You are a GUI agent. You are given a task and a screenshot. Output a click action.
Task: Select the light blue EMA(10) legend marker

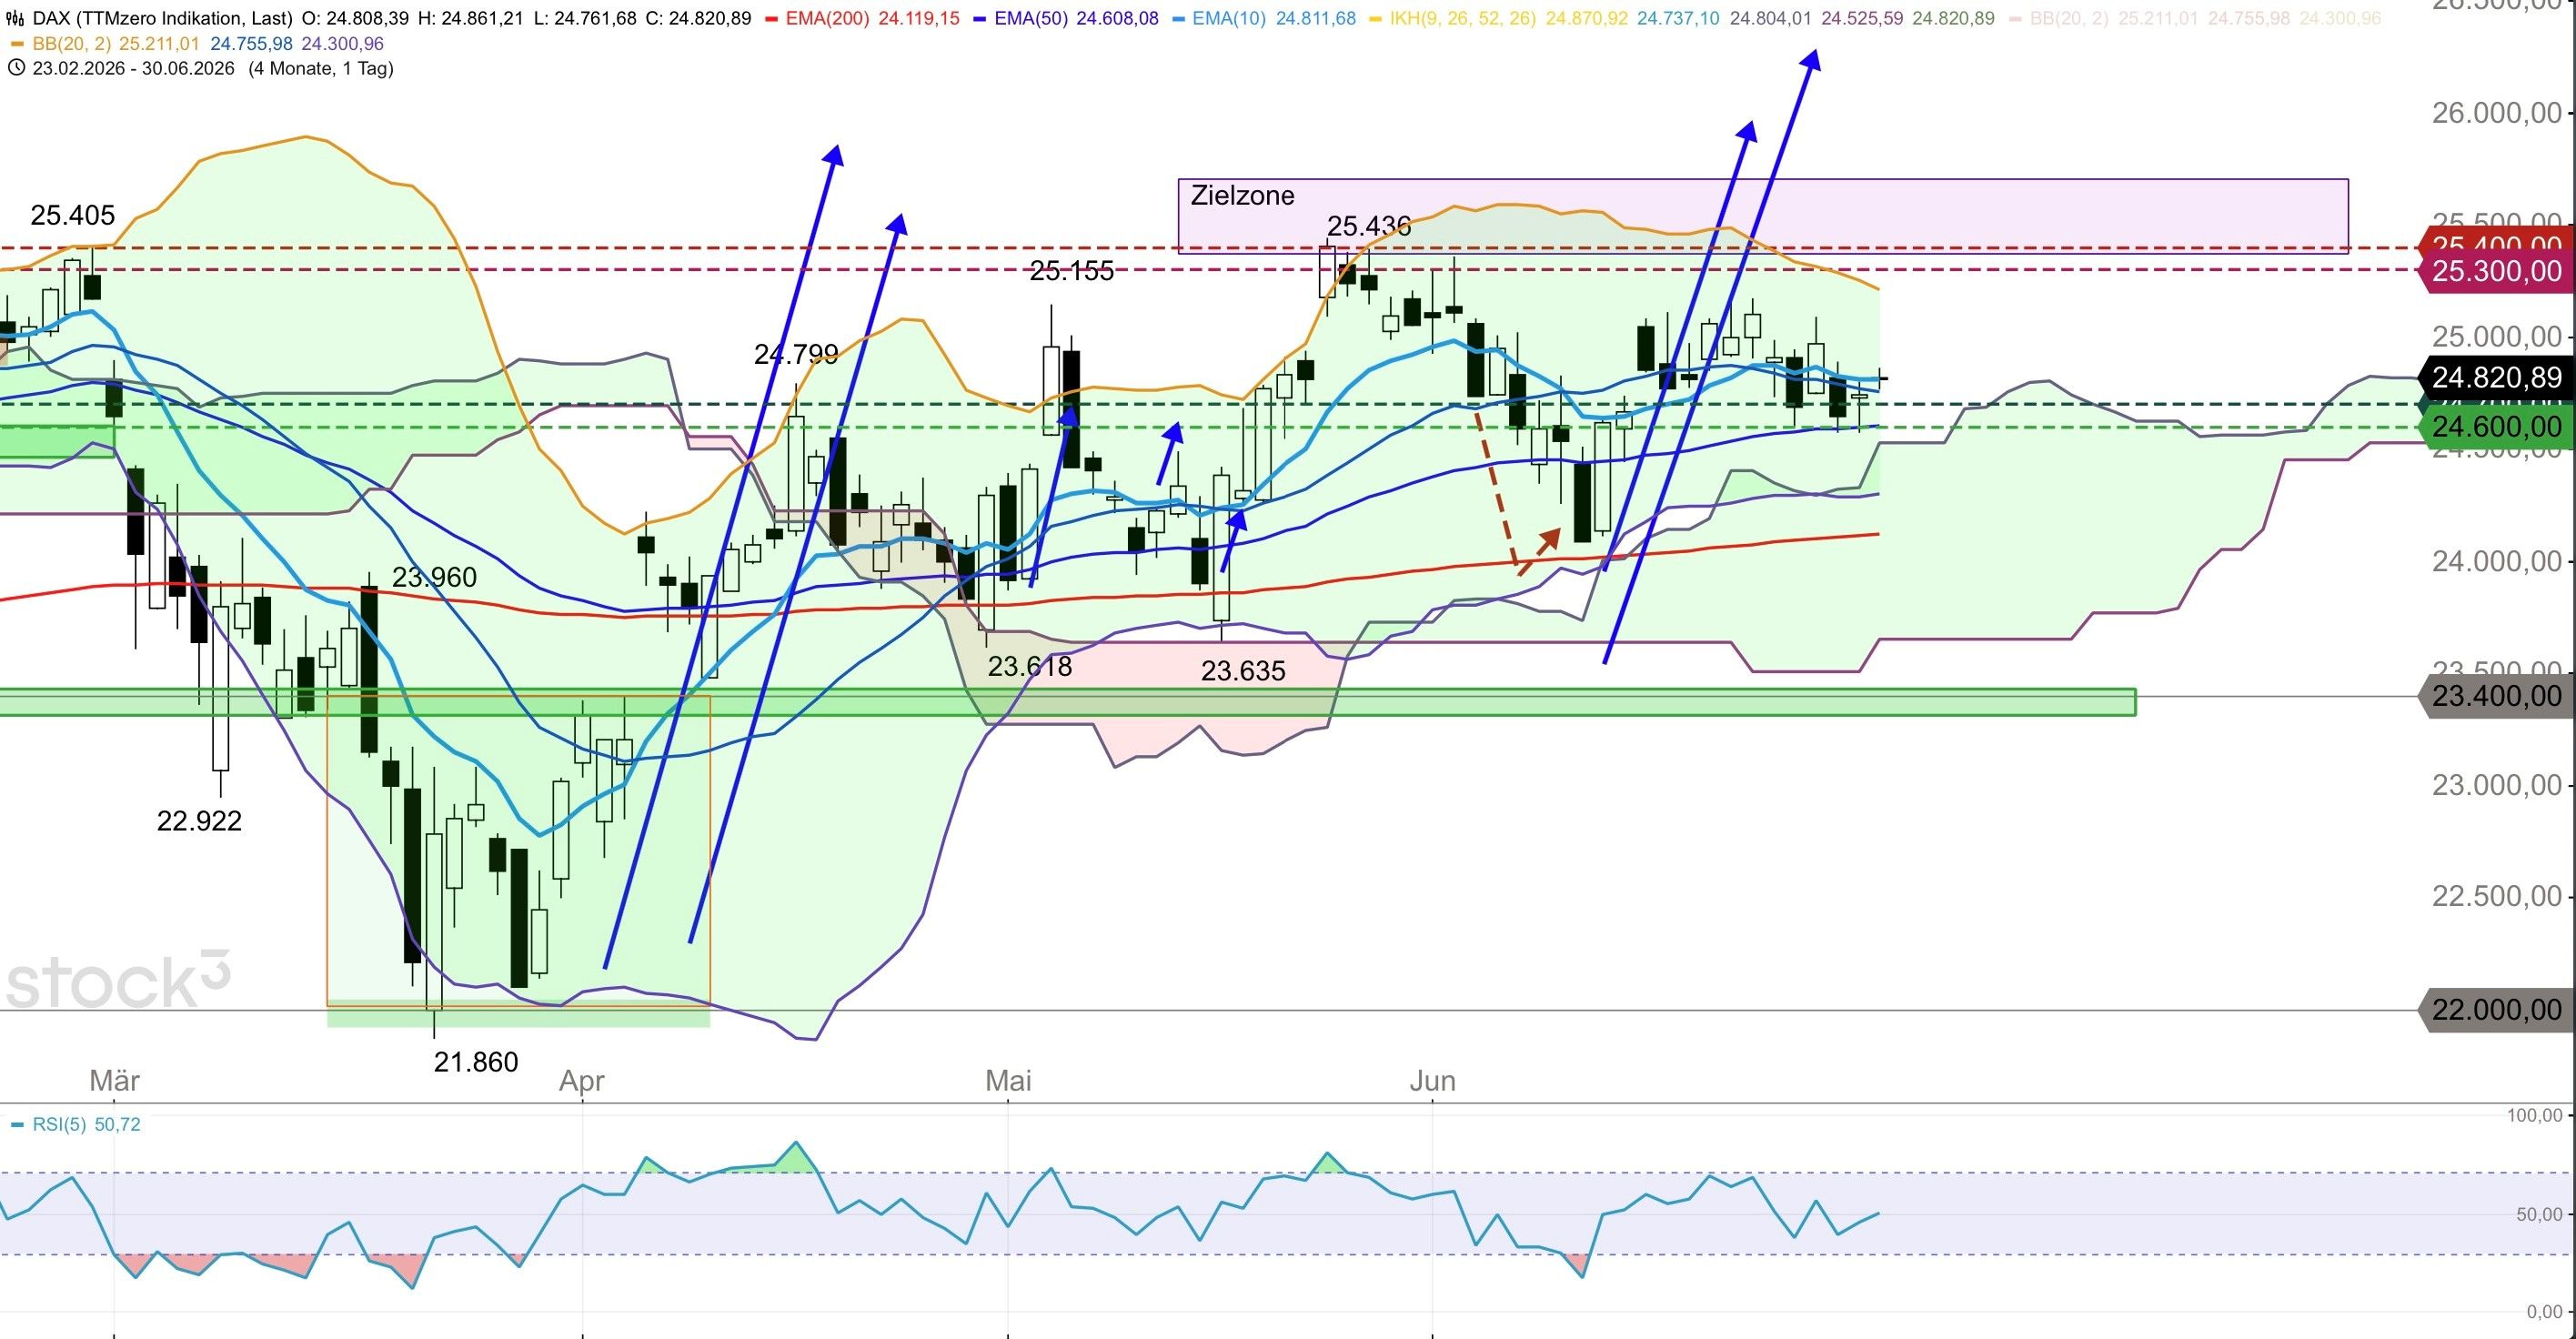1181,18
